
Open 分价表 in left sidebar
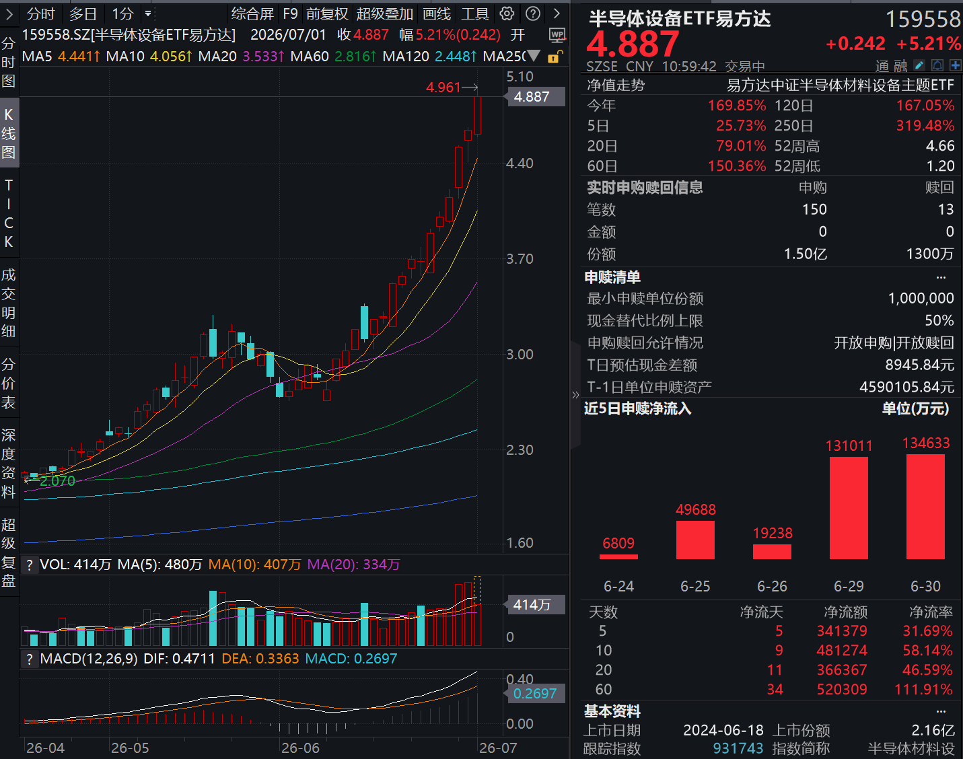(9, 384)
